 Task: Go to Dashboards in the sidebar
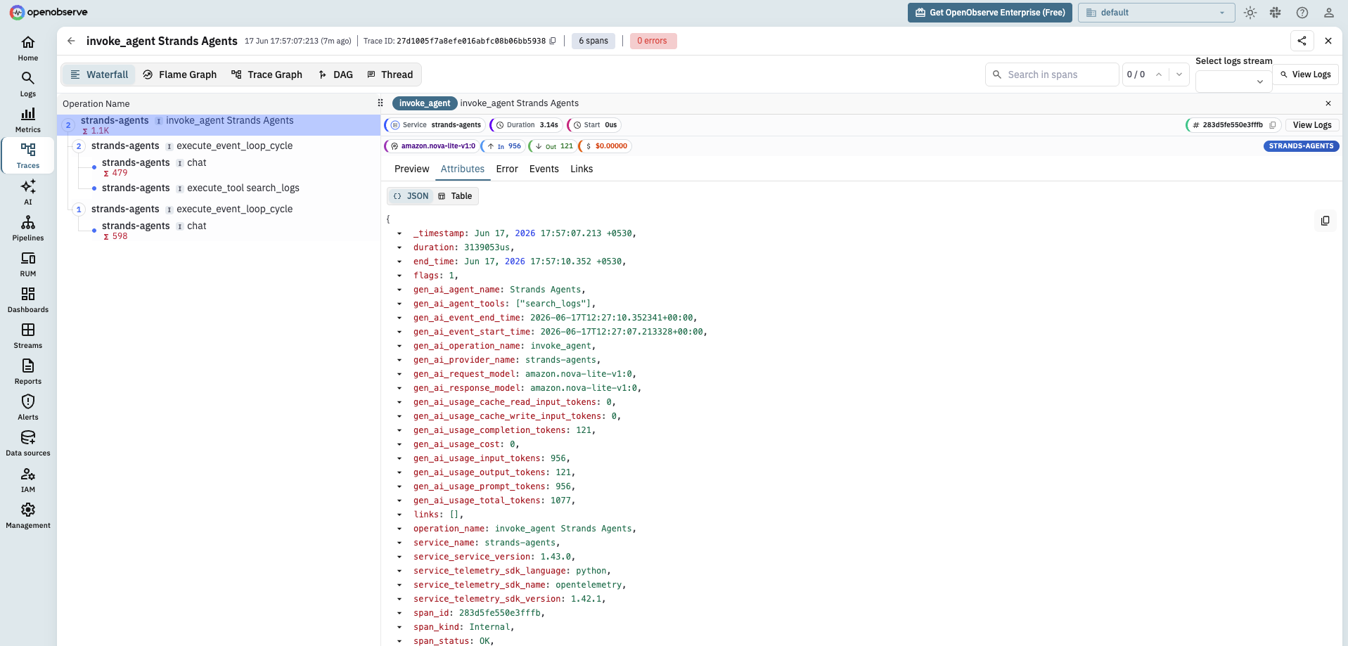coord(28,300)
